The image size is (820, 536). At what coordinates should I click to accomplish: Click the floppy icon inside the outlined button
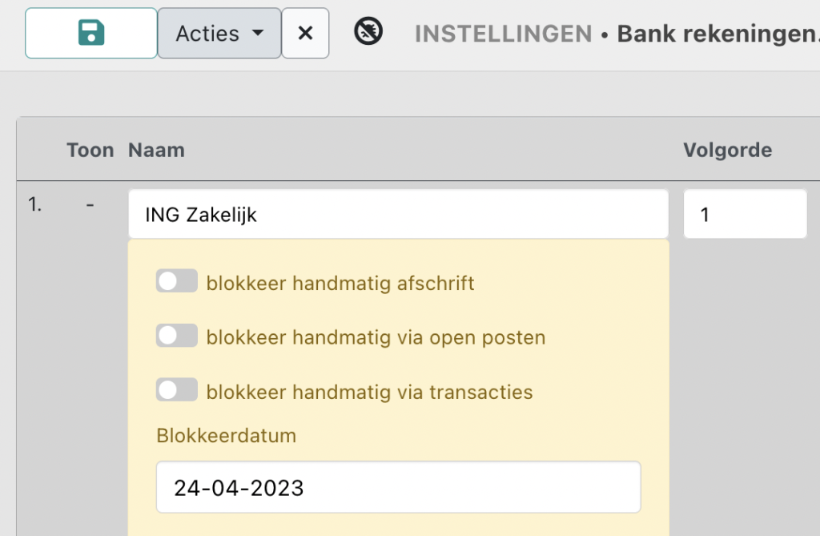90,33
